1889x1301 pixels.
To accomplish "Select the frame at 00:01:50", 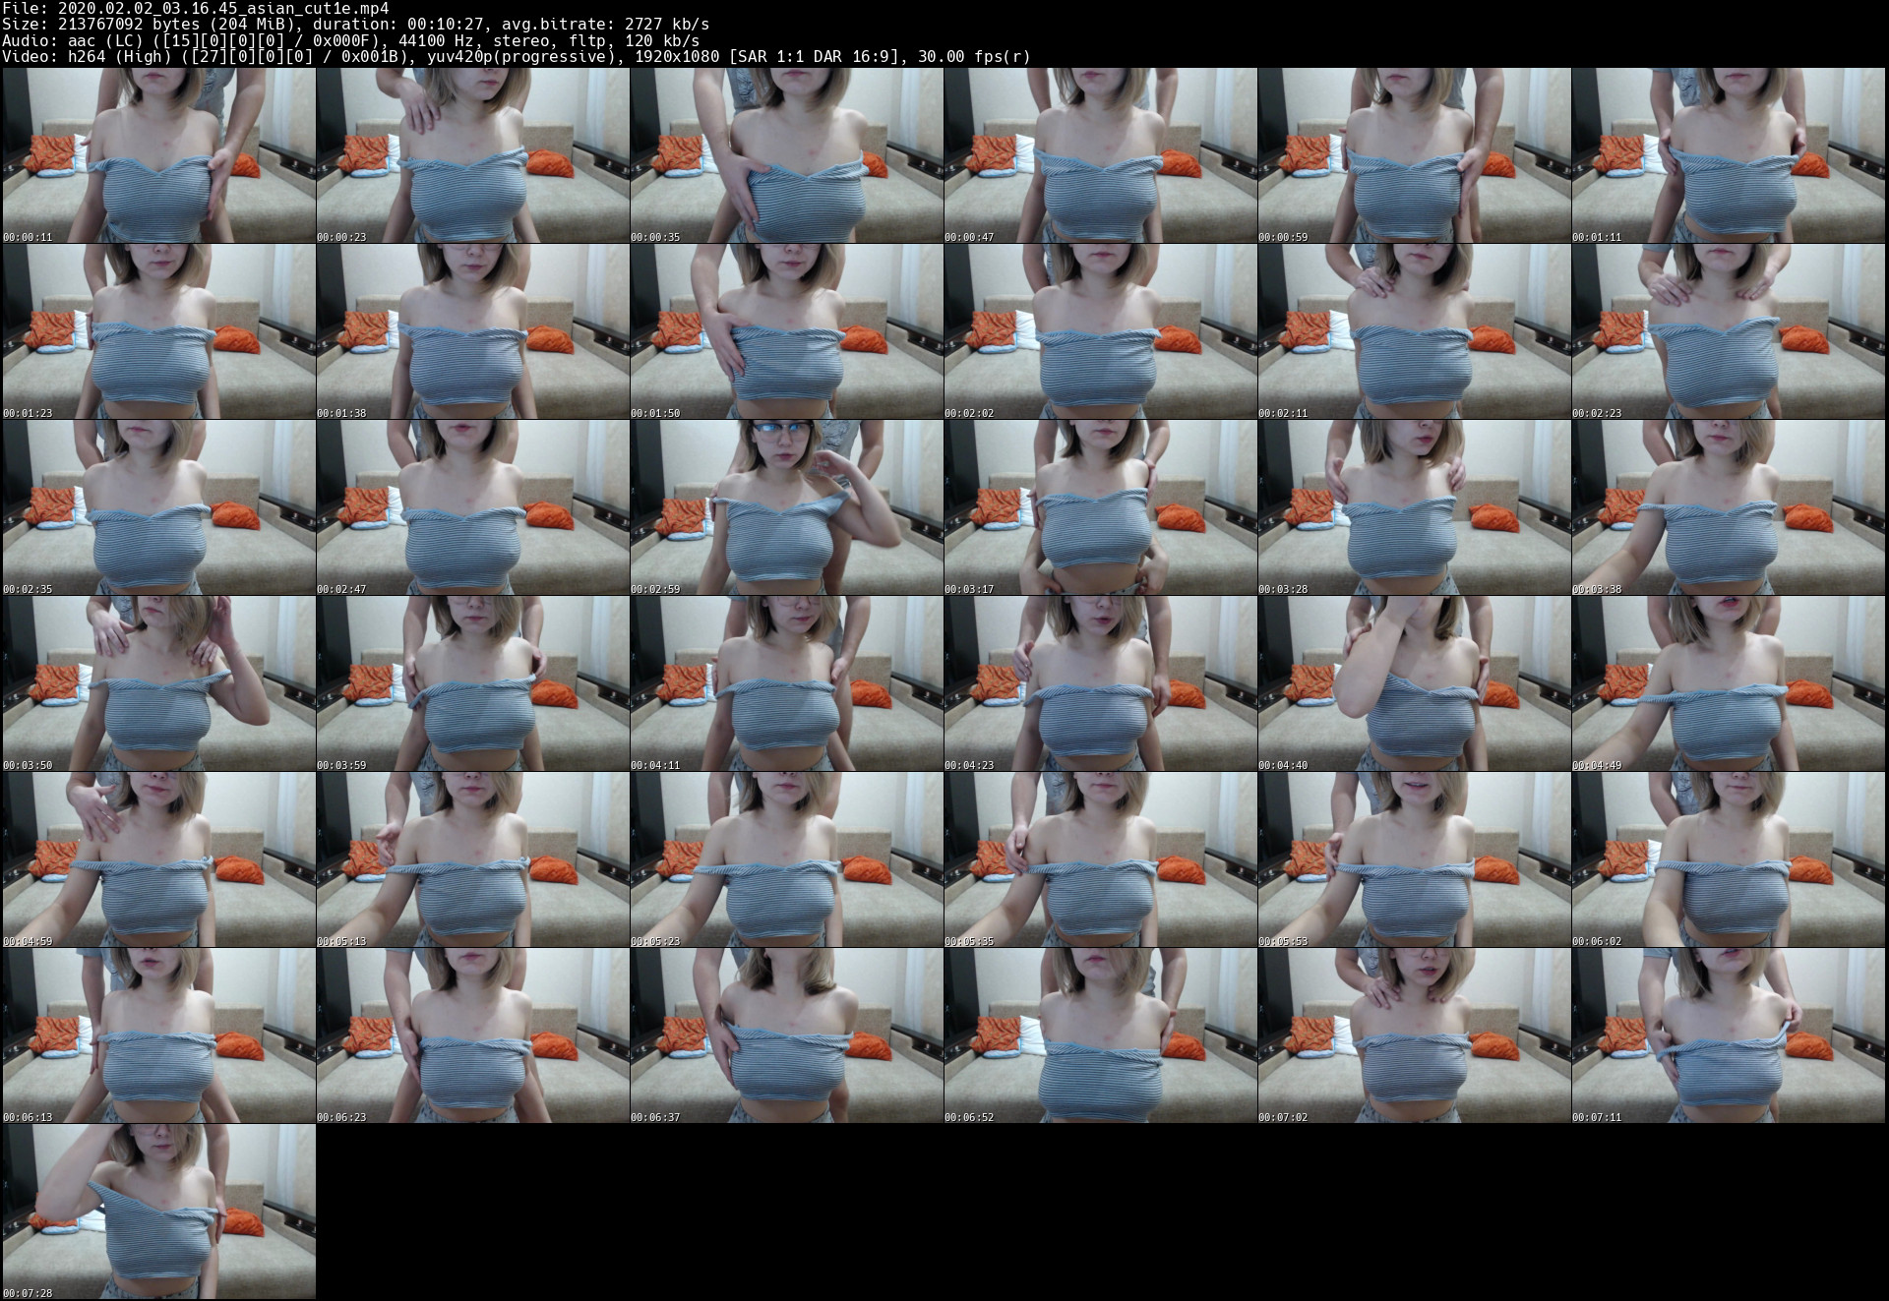I will [786, 331].
